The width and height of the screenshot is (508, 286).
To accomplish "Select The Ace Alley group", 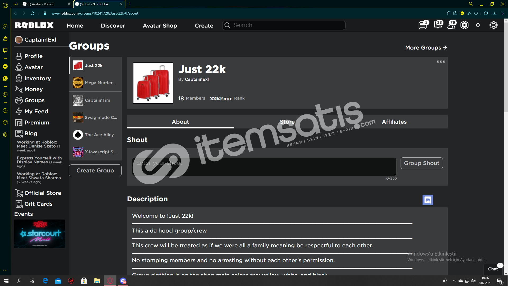I will click(x=95, y=135).
